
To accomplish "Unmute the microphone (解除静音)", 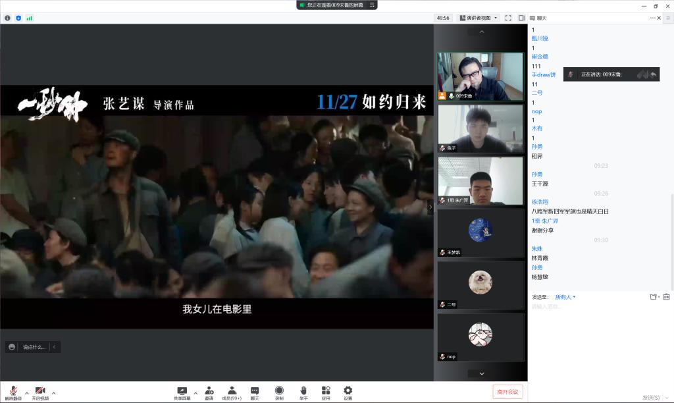I will 13,392.
